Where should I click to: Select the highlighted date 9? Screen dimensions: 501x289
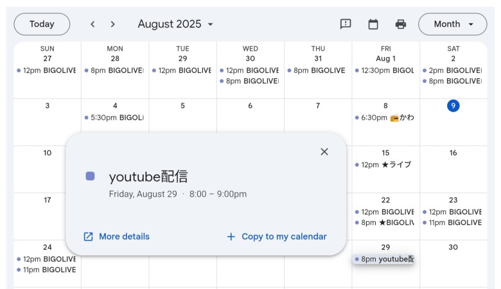tap(453, 106)
